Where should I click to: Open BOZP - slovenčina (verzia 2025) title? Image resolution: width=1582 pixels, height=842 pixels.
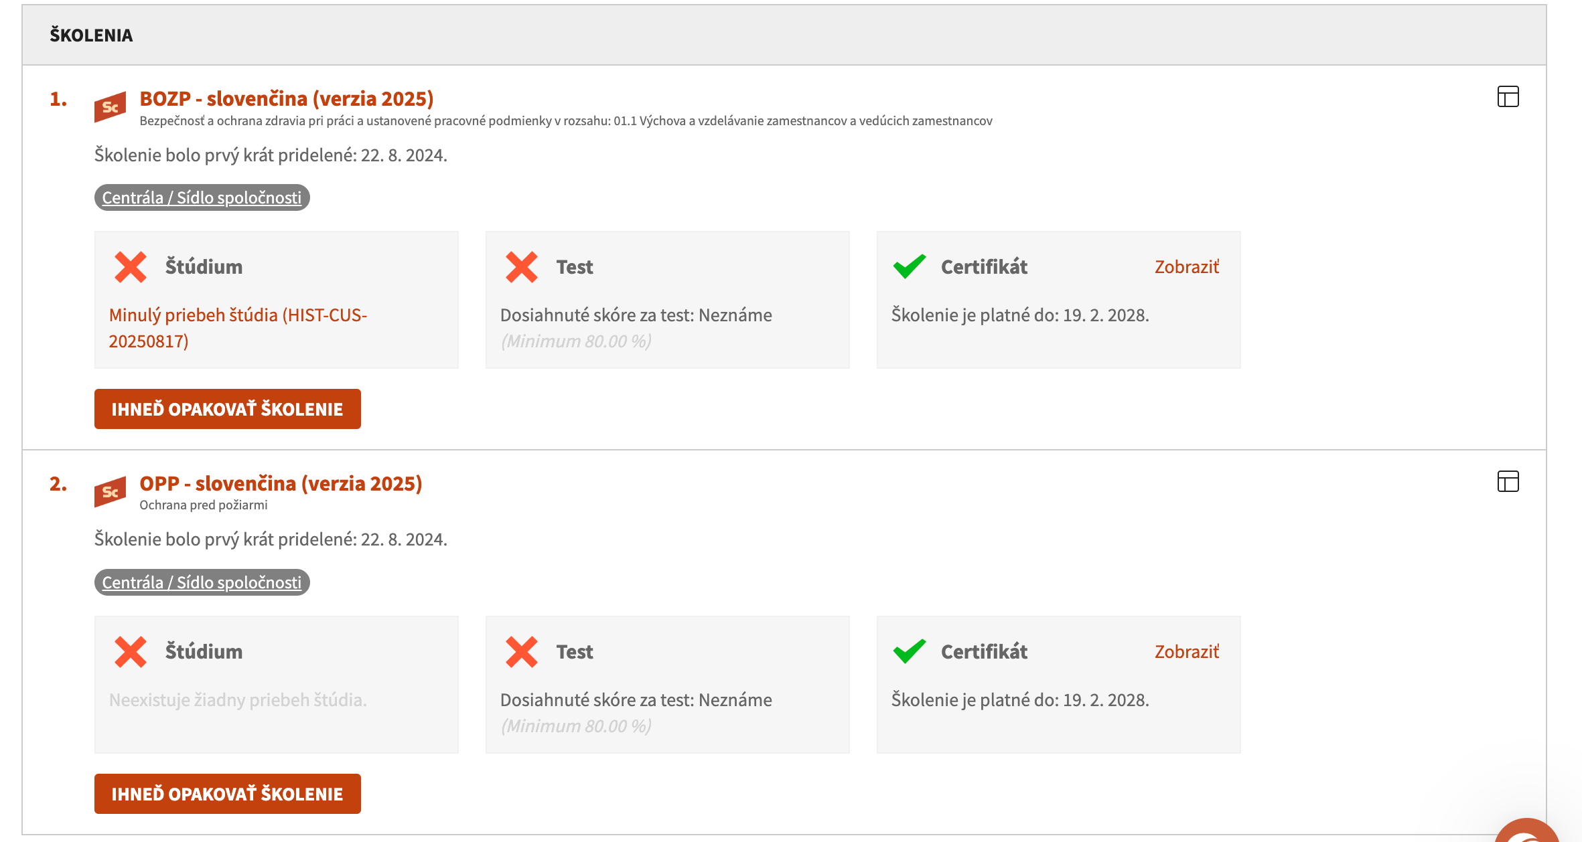coord(287,98)
